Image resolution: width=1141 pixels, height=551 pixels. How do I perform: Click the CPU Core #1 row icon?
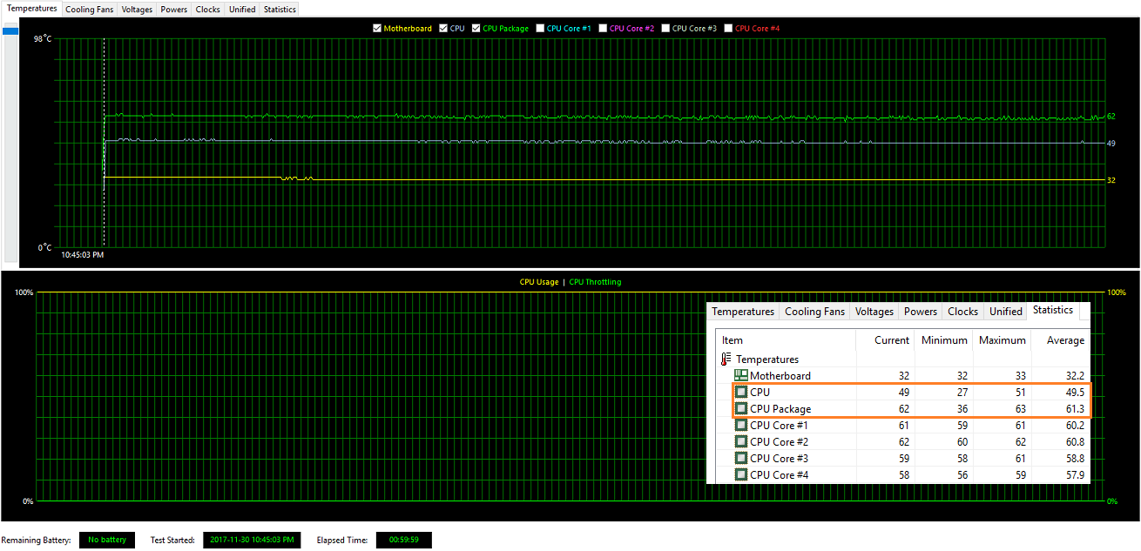pos(741,426)
